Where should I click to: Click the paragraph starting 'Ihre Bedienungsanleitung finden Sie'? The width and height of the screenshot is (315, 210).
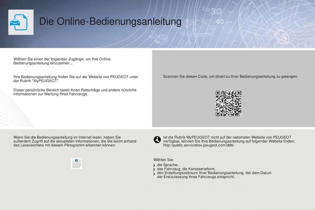coord(76,79)
